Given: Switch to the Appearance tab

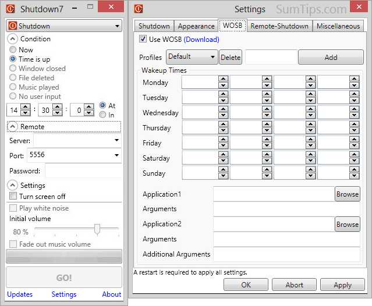Looking at the screenshot, I should pos(196,26).
